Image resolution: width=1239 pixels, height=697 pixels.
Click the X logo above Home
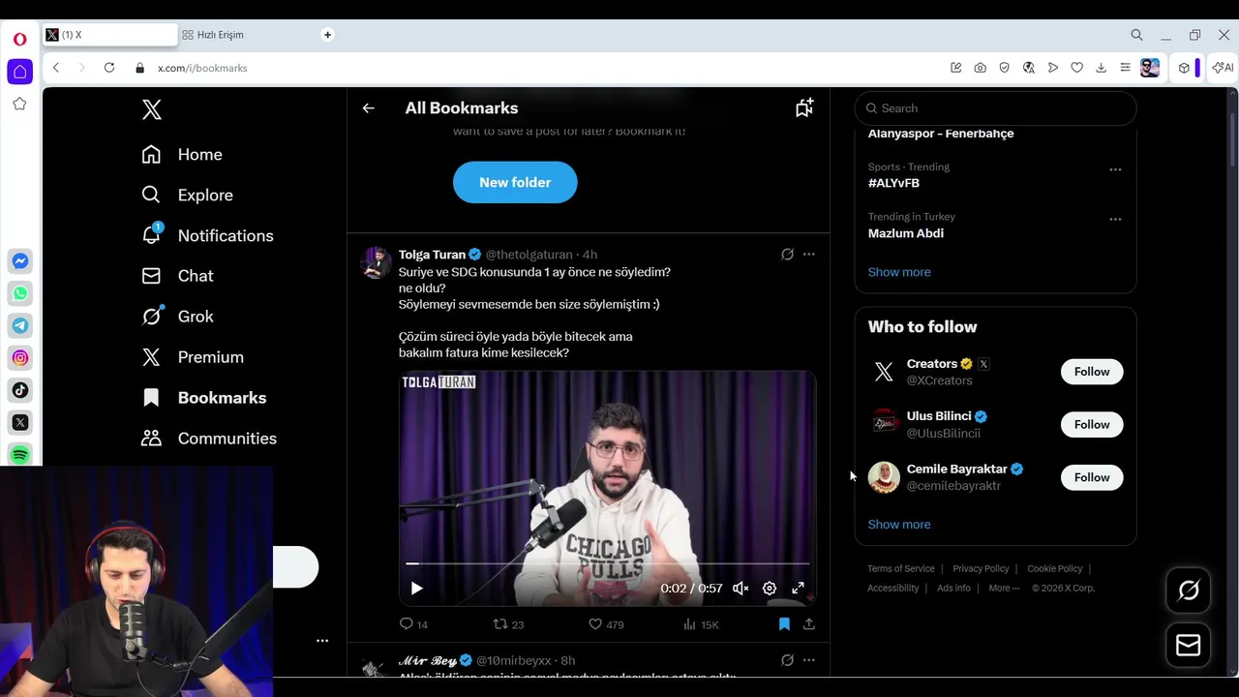pos(151,109)
